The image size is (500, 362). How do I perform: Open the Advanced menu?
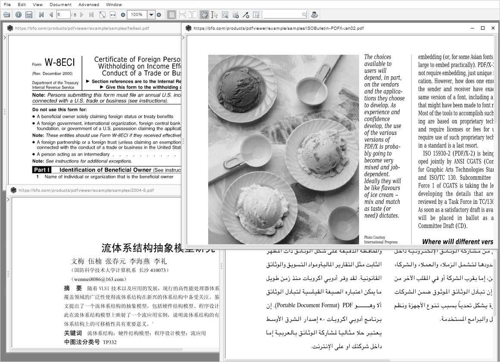click(89, 4)
